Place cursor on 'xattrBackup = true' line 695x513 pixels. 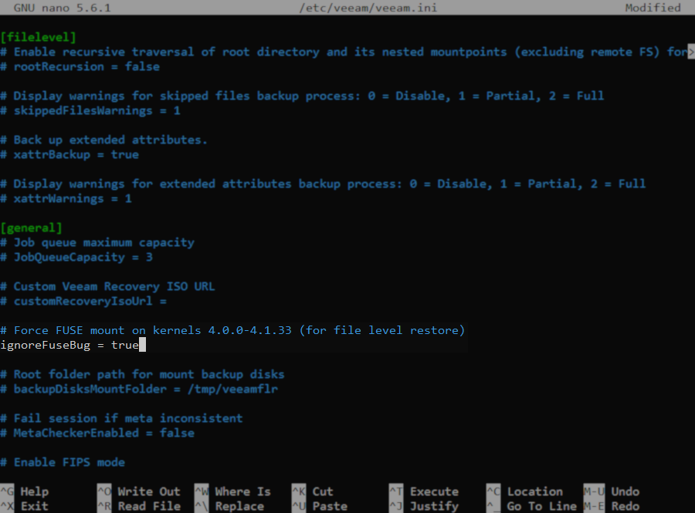click(69, 154)
